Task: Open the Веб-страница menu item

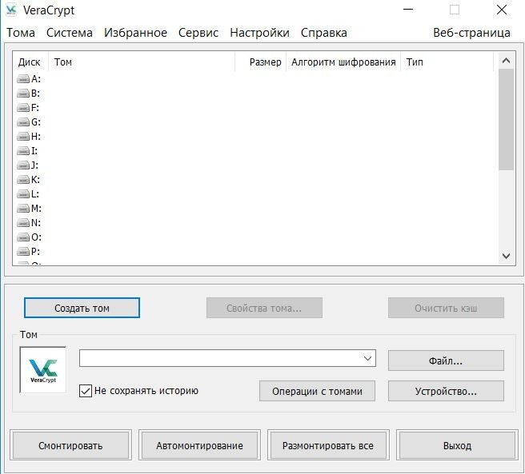Action: 471,33
